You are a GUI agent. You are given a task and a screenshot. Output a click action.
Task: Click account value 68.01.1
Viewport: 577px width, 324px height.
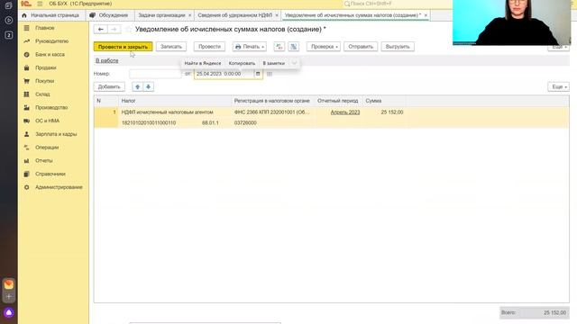pyautogui.click(x=210, y=123)
